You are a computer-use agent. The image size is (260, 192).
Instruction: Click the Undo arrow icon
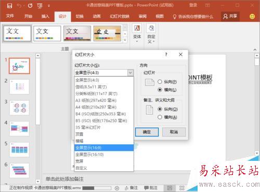tap(19, 6)
